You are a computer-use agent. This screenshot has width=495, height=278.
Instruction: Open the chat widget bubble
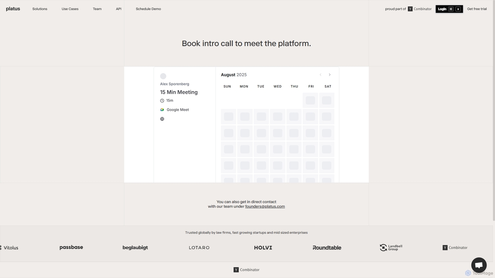pos(479,265)
